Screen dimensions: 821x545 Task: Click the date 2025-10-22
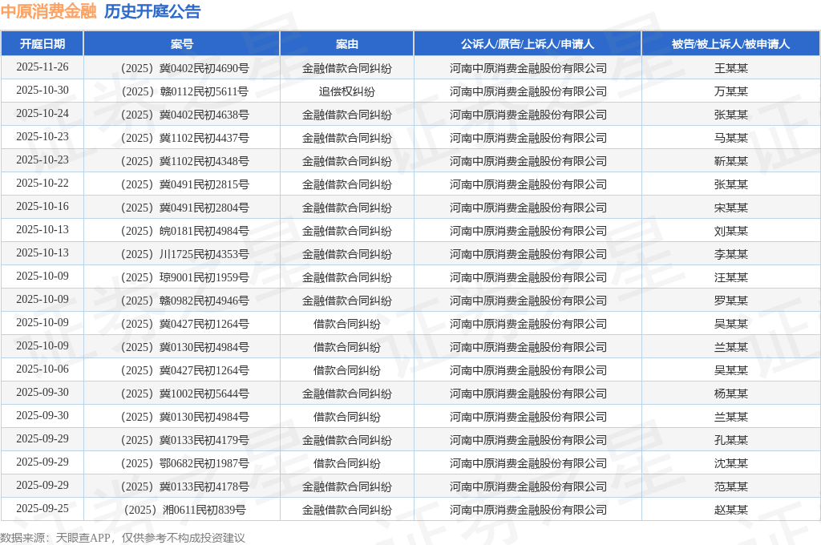[42, 184]
